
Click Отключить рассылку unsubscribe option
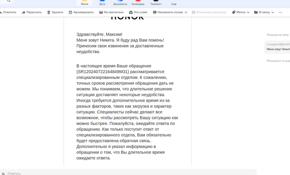209,12
